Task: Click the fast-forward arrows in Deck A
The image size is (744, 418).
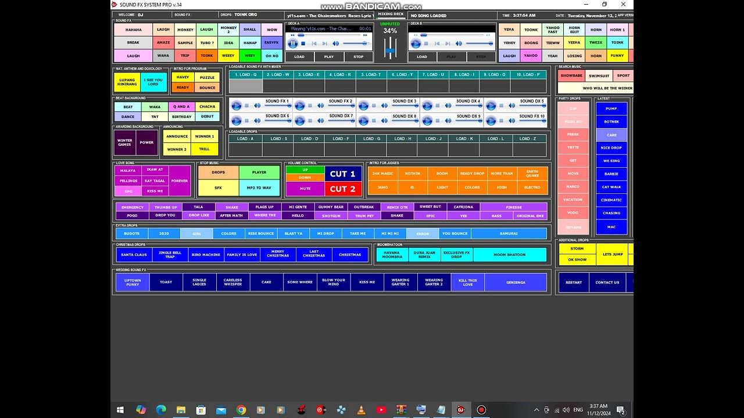Action: point(365,35)
